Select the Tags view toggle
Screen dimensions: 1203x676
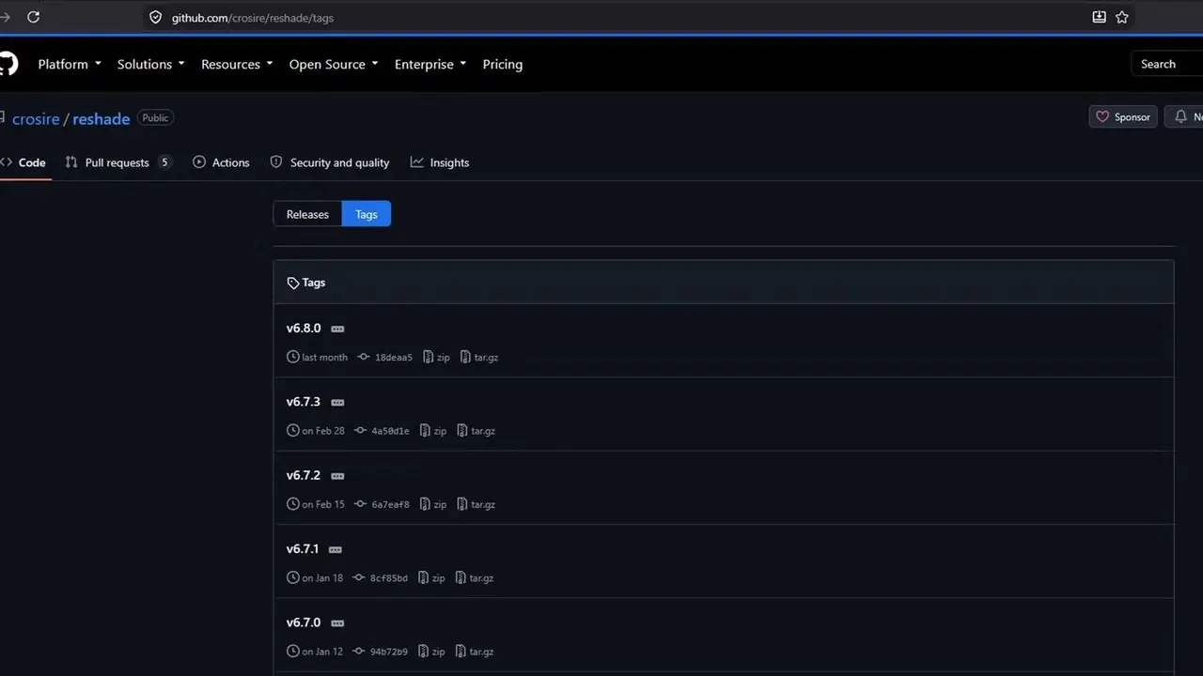367,214
